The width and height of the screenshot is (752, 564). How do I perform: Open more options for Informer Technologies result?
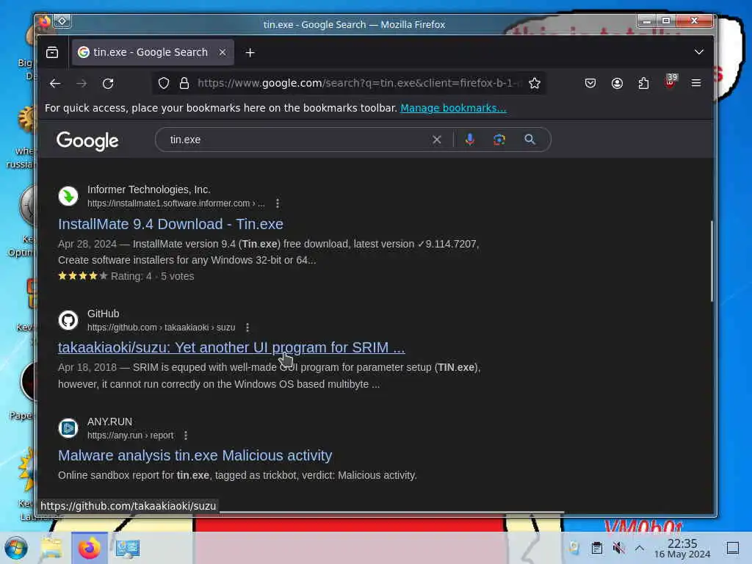coord(278,203)
